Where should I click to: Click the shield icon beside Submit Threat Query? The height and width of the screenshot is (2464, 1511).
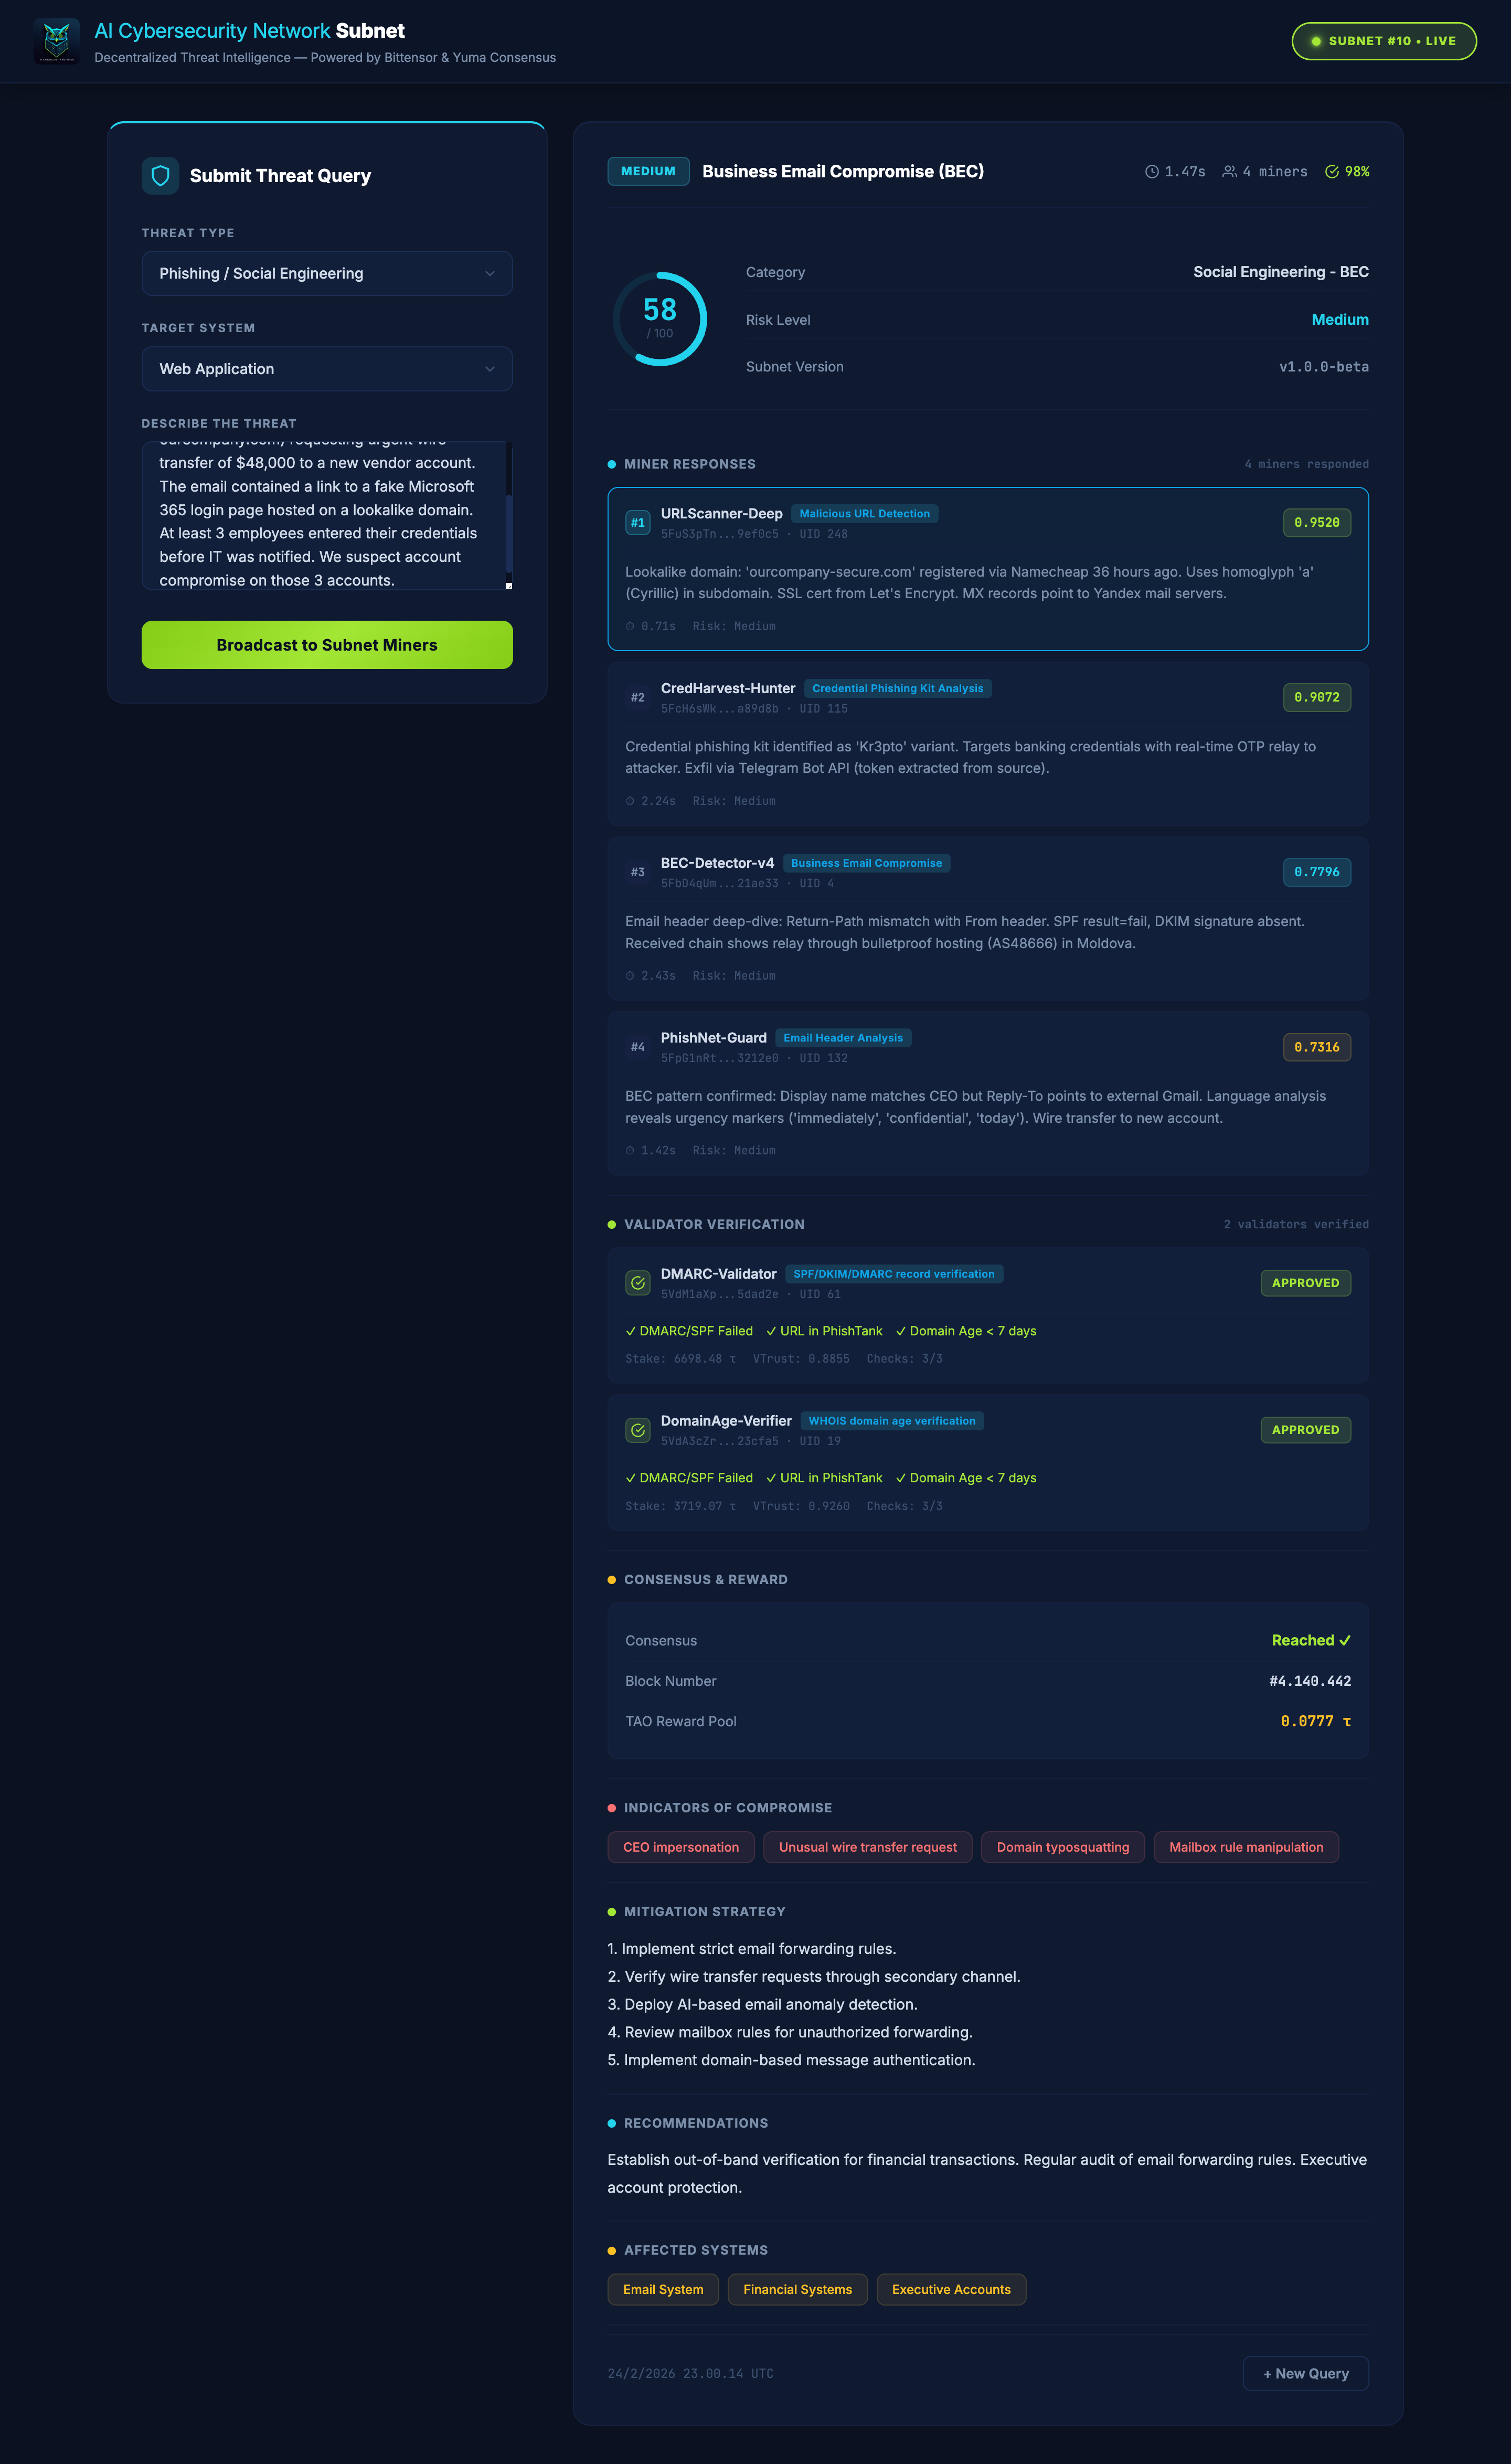(160, 176)
